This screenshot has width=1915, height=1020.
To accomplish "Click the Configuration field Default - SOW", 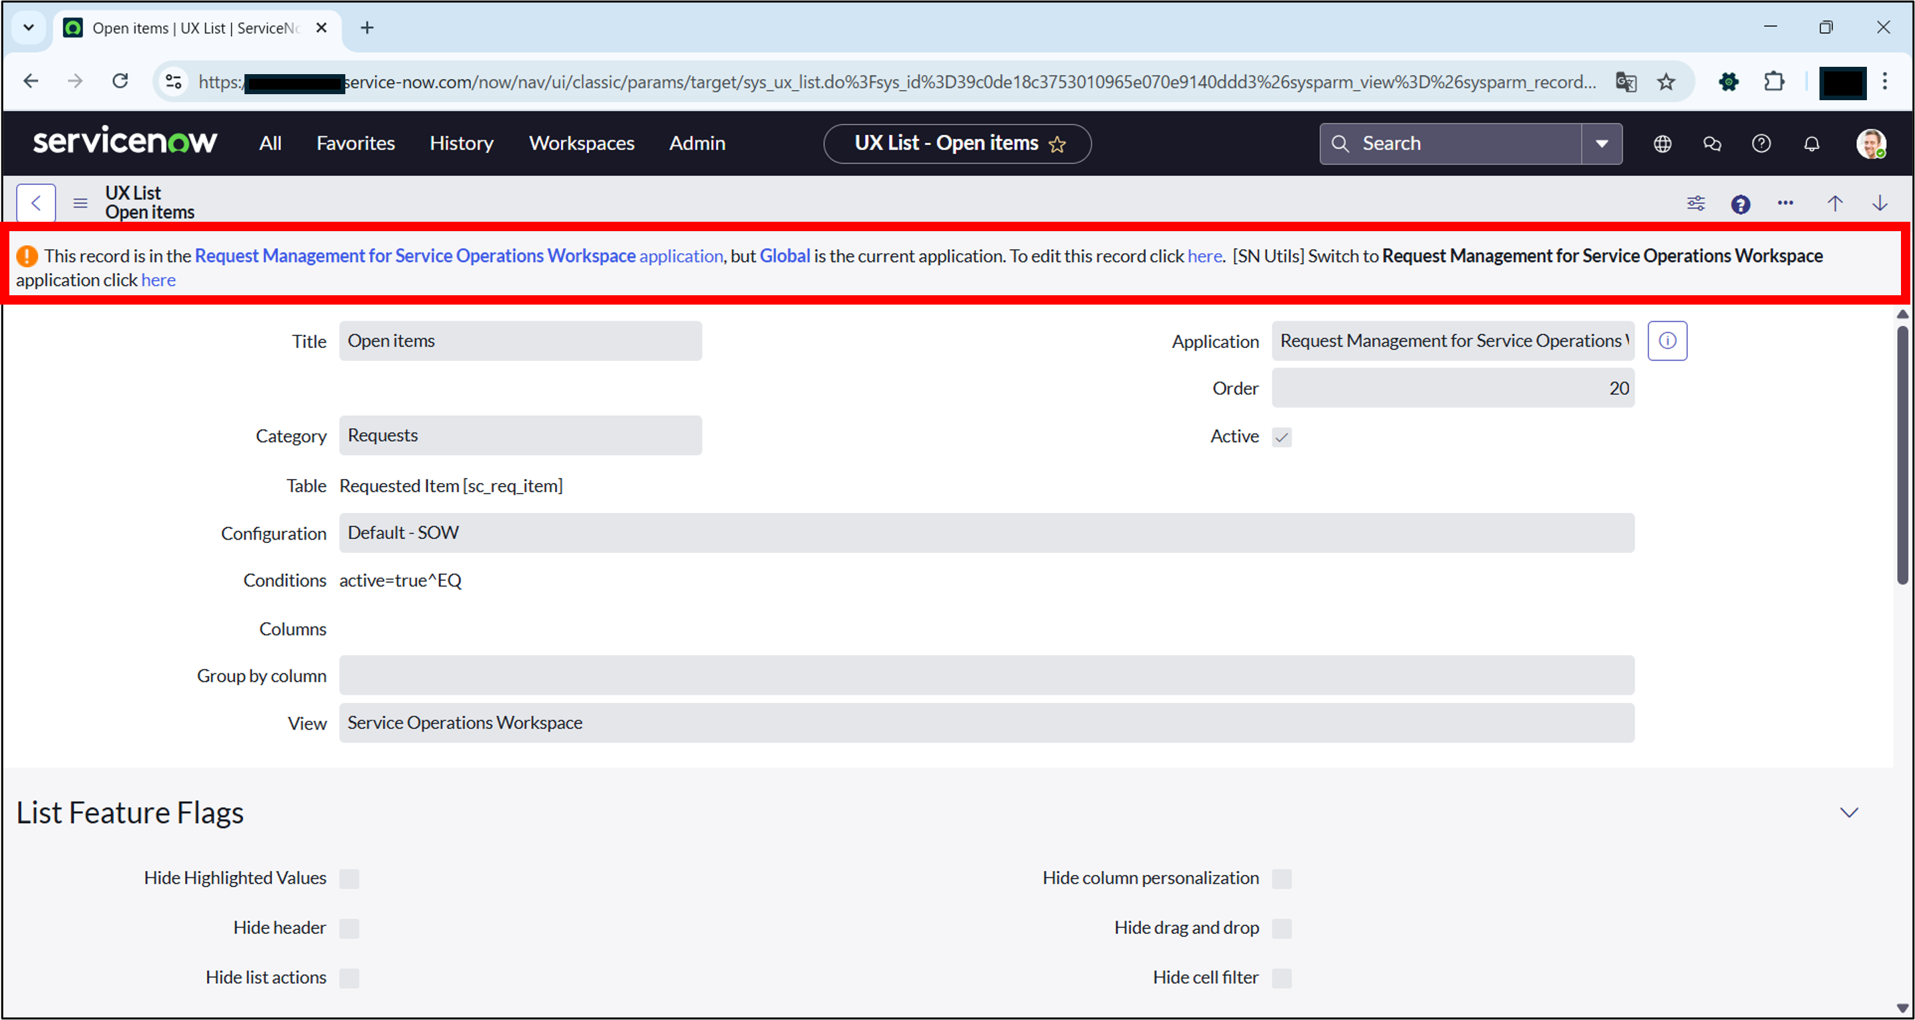I will (x=987, y=533).
